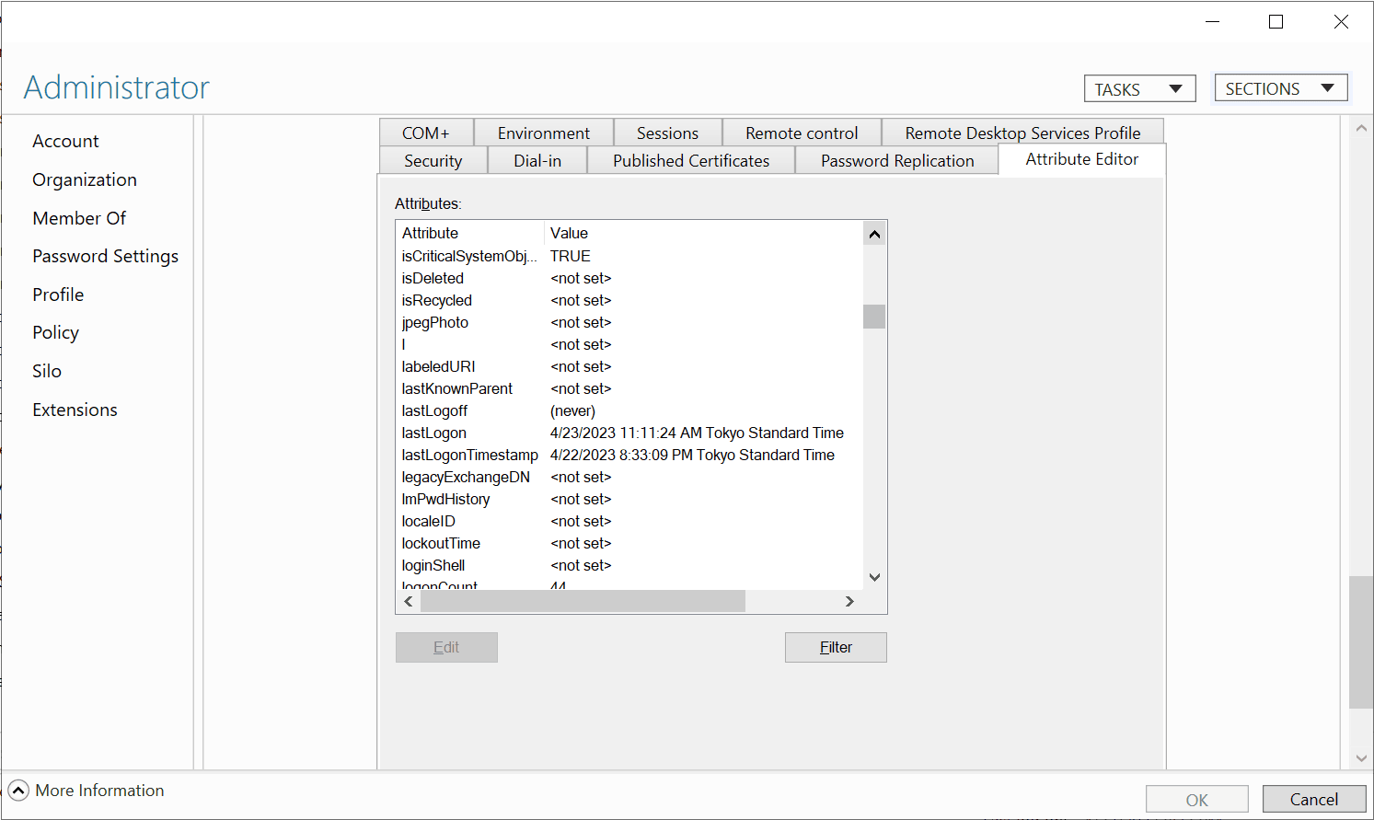Select Remote Desktop Services Profile tab
Image resolution: width=1374 pixels, height=820 pixels.
point(1022,133)
